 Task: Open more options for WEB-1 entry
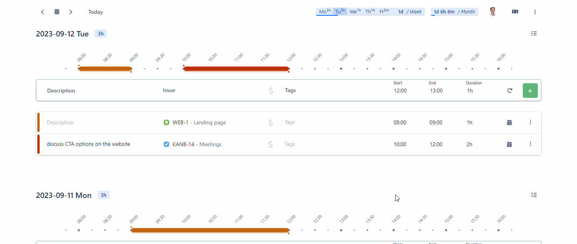click(x=530, y=122)
